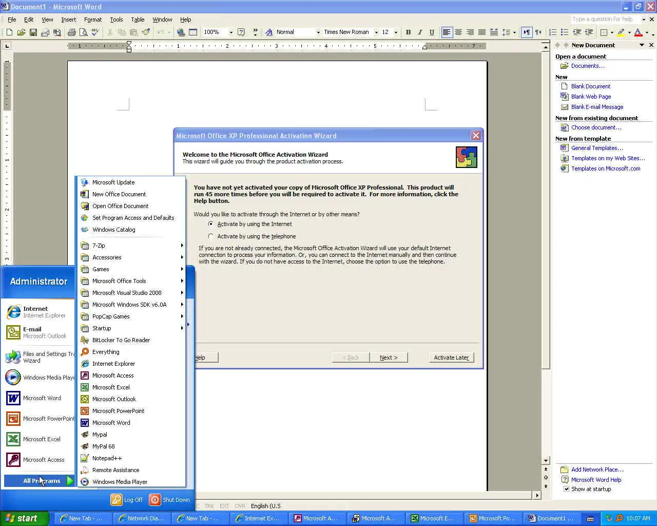Click the Windows start button

point(24,518)
